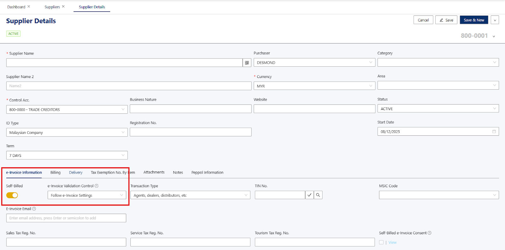Screen dimensions: 505x250
Task: Expand the Save & New options arrow
Action: point(495,20)
